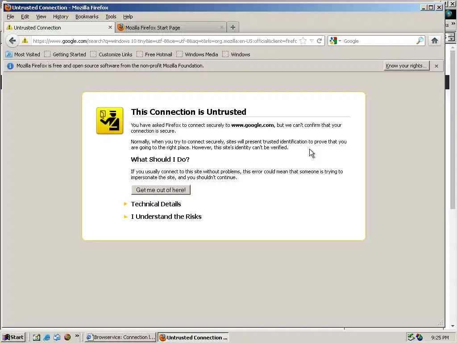This screenshot has height=343, width=457.
Task: Open a new tab with plus button
Action: pyautogui.click(x=233, y=27)
